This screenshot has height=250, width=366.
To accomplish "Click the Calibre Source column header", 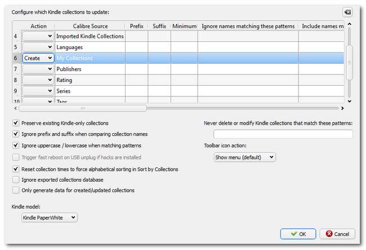I will coord(90,26).
